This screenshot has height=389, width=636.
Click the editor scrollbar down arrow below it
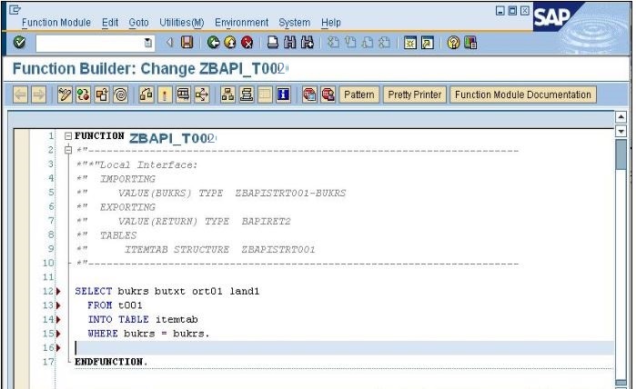621,131
